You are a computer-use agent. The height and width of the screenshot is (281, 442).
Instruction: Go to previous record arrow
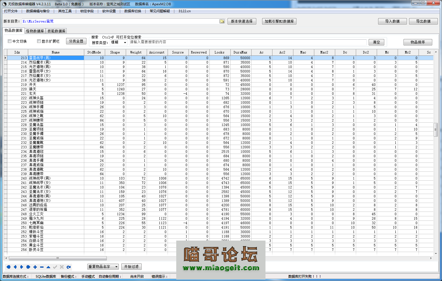(15, 267)
